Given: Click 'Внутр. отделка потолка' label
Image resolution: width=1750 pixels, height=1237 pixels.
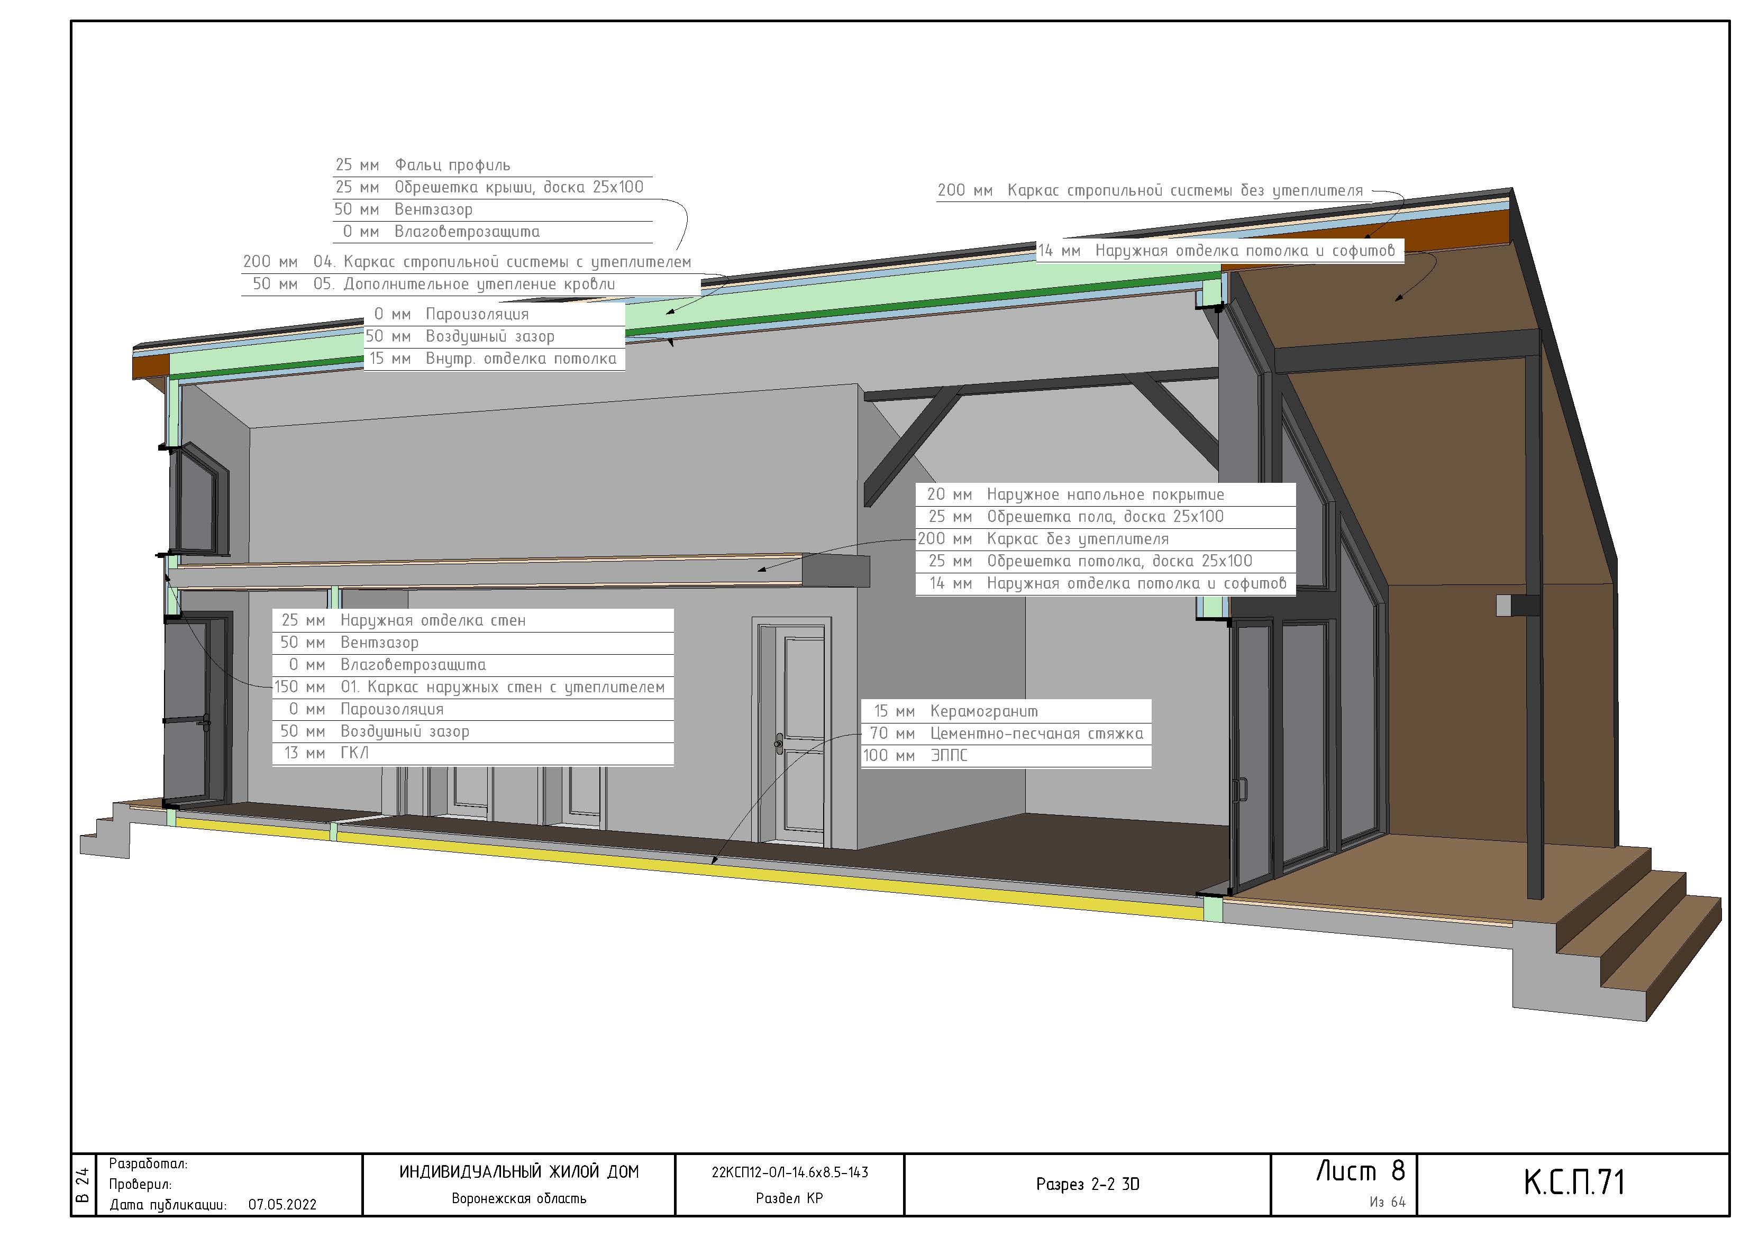Looking at the screenshot, I should click(x=521, y=359).
